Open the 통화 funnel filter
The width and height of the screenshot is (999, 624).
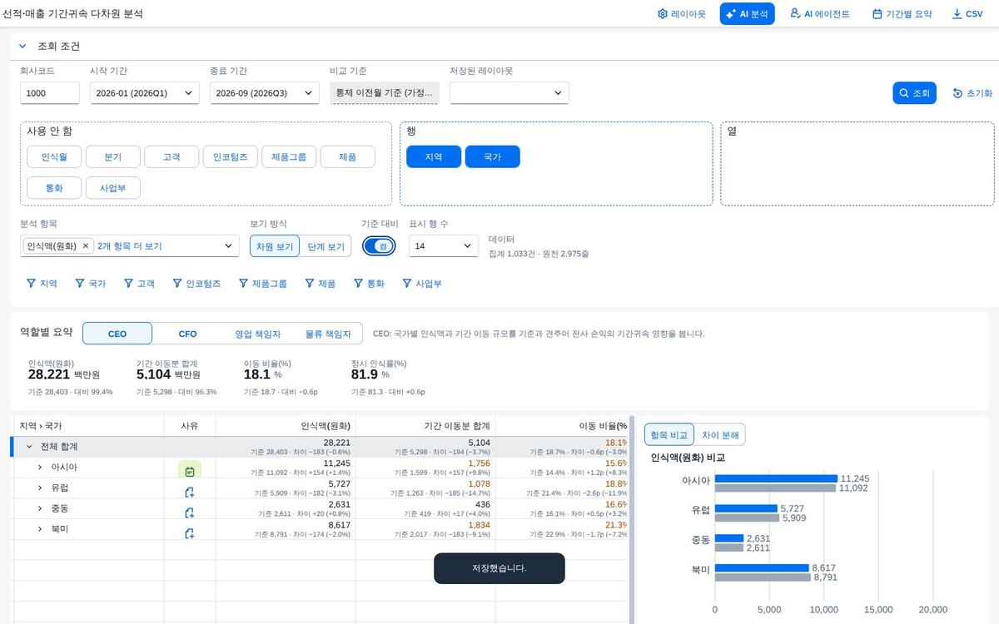369,284
